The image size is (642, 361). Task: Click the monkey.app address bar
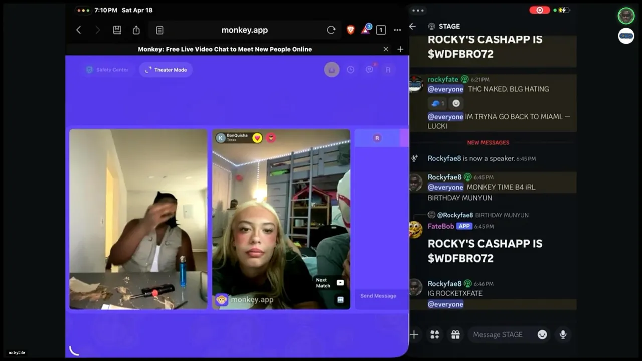245,30
